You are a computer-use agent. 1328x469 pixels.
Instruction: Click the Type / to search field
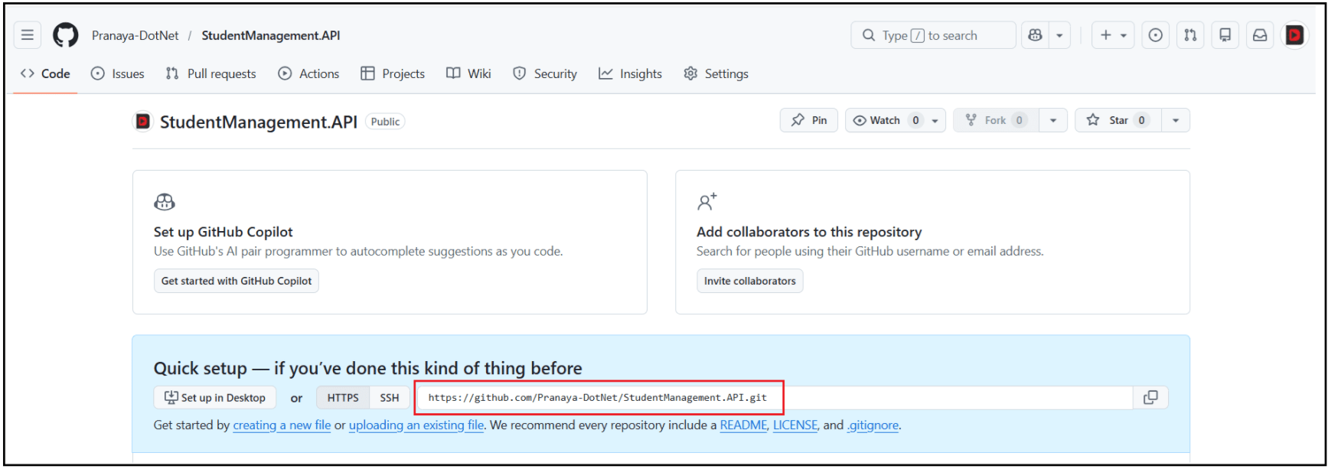pyautogui.click(x=933, y=35)
